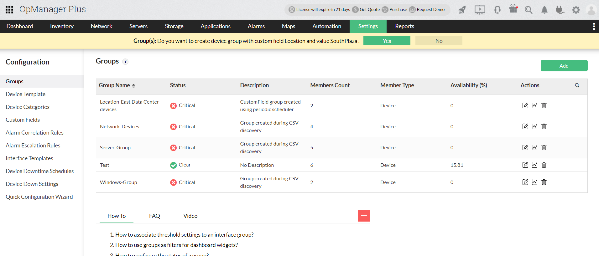Collapse the How To help panel
Viewport: 599px width, 256px height.
[364, 216]
